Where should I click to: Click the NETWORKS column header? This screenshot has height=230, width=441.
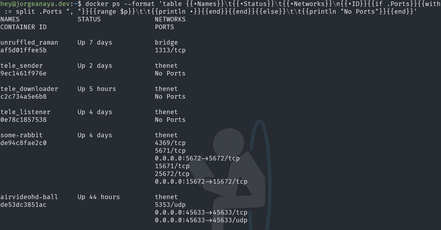tap(170, 19)
